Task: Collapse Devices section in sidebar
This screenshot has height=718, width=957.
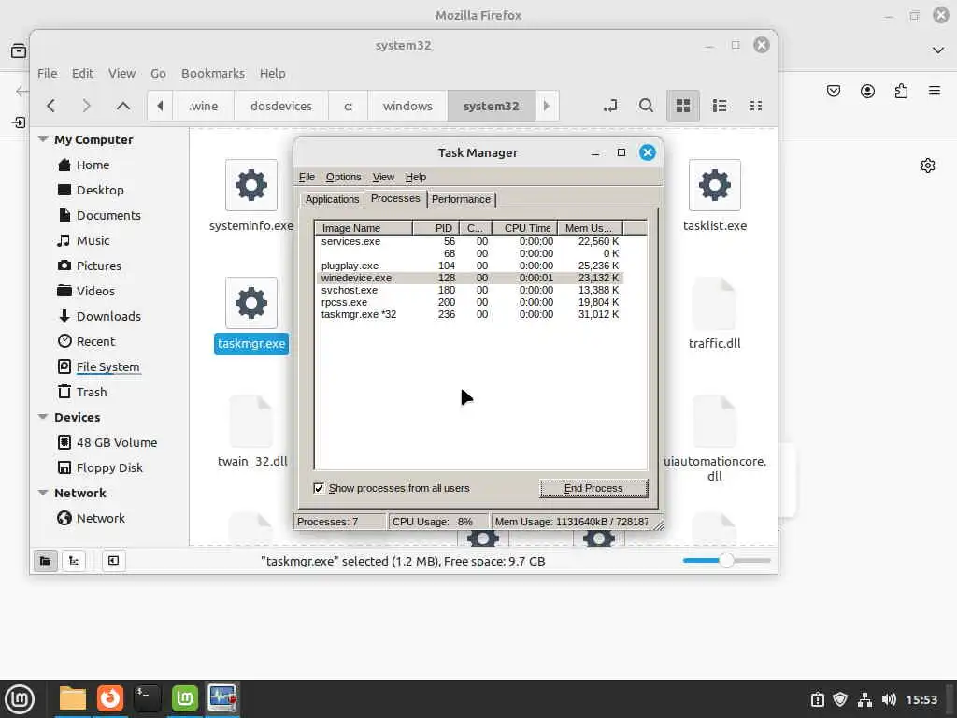Action: point(43,417)
